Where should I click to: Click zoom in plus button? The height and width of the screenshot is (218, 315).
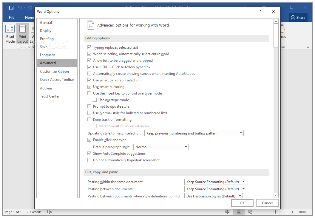point(293,212)
